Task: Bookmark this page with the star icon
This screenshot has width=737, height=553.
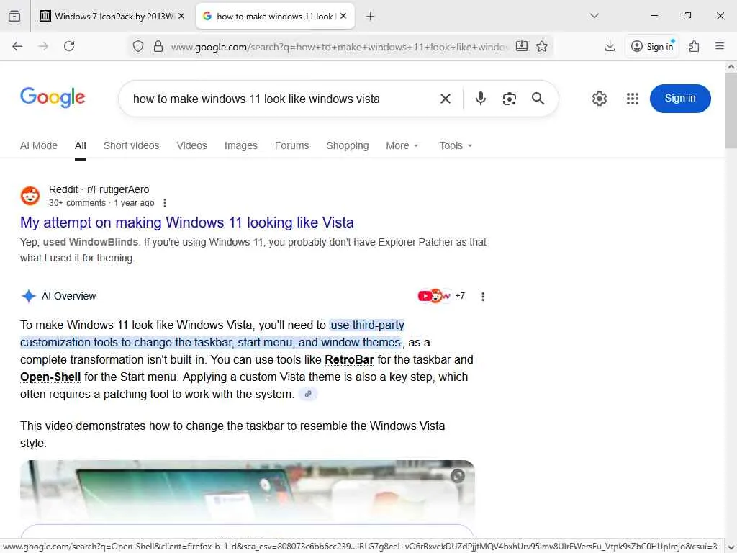Action: [542, 46]
